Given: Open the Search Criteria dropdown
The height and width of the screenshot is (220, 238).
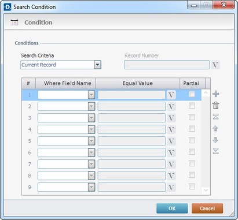Looking at the screenshot, I should click(x=97, y=65).
